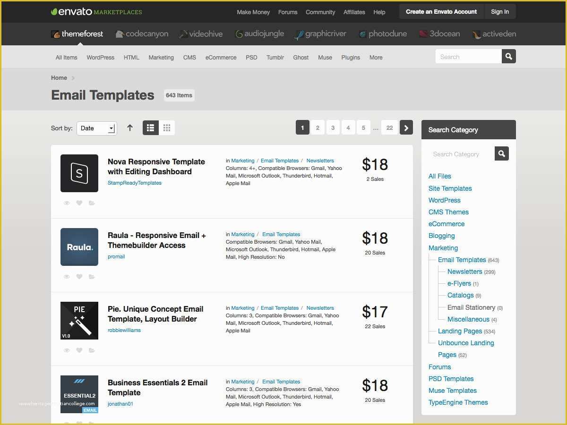Go to next page with arrow
Viewport: 567px width, 425px height.
pyautogui.click(x=406, y=127)
